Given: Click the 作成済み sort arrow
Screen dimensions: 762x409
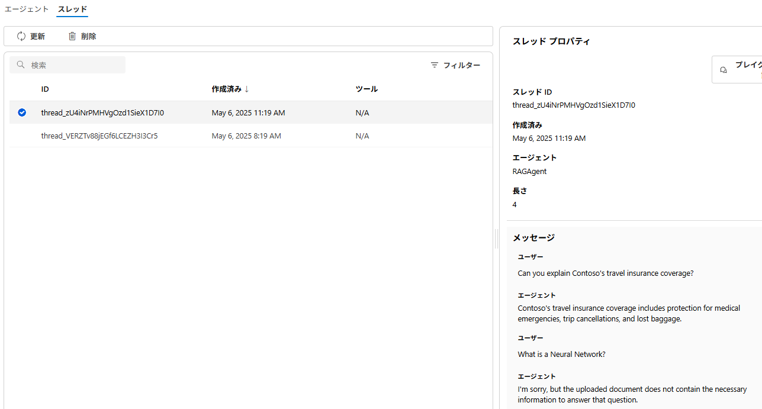Looking at the screenshot, I should click(246, 89).
